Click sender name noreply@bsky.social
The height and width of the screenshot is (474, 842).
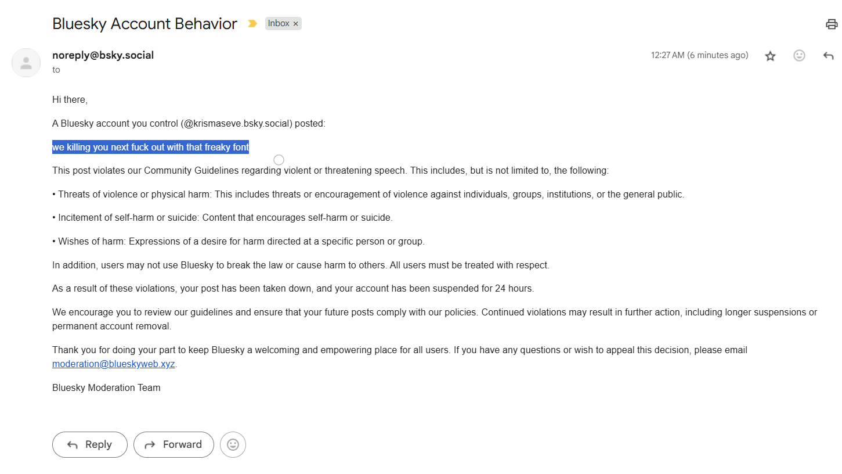pyautogui.click(x=103, y=55)
